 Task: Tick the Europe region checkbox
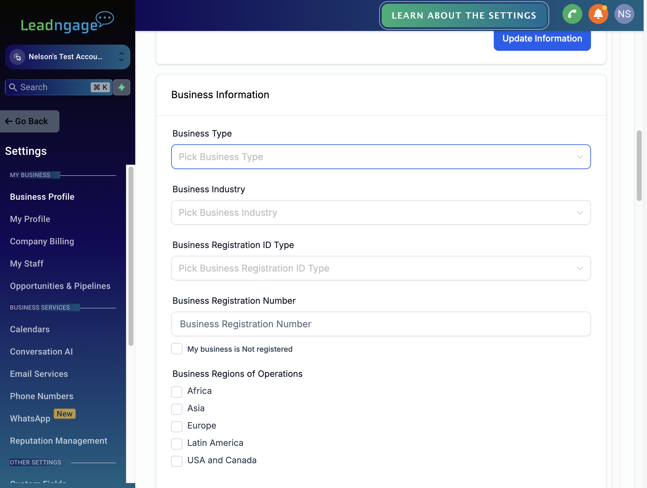click(177, 426)
